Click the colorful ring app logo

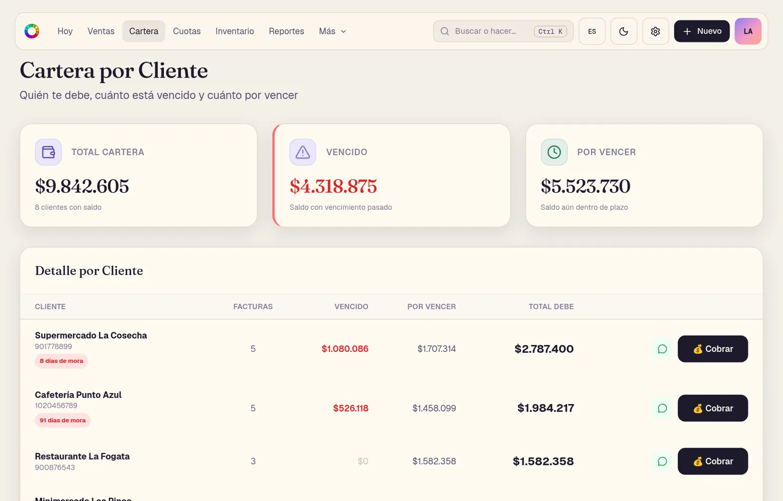[32, 31]
